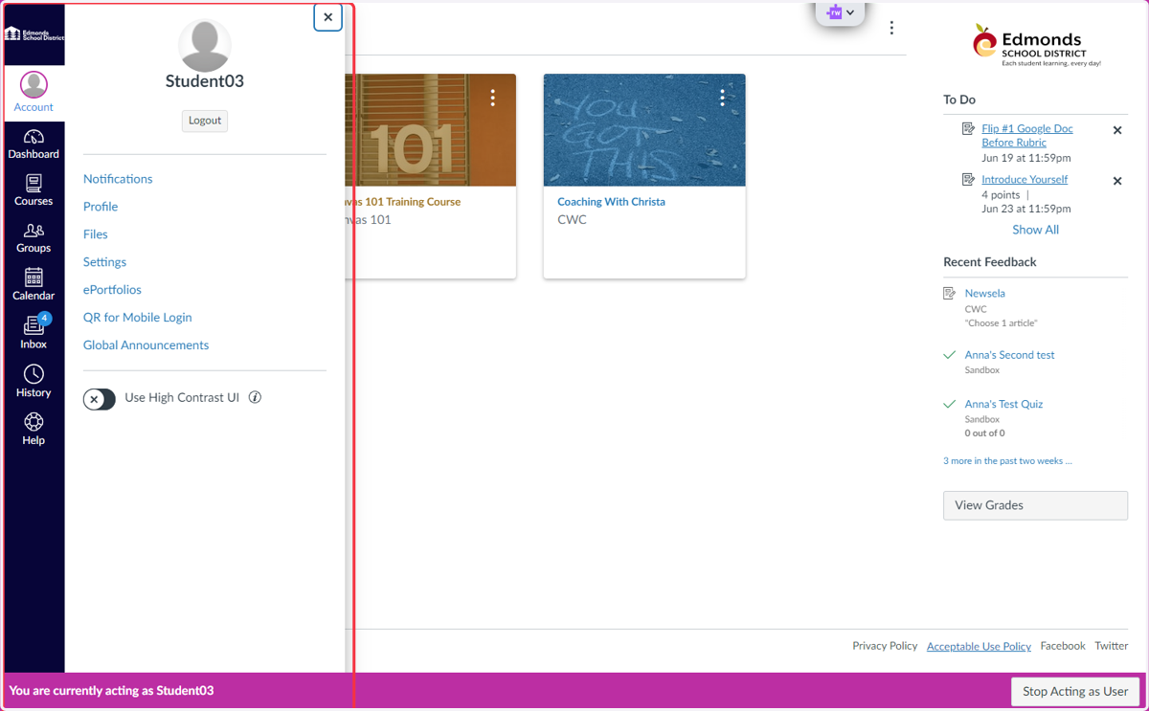Open Settings in account tray
Screen dimensions: 1149x711
pyautogui.click(x=104, y=262)
